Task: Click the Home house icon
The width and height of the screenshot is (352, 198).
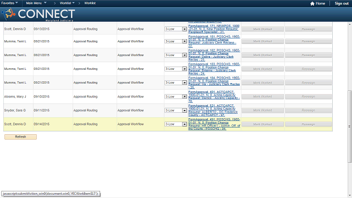Action: tap(312, 3)
